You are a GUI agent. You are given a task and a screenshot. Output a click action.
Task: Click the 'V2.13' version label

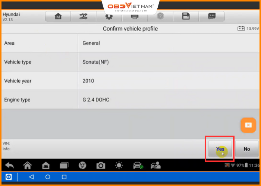7,20
